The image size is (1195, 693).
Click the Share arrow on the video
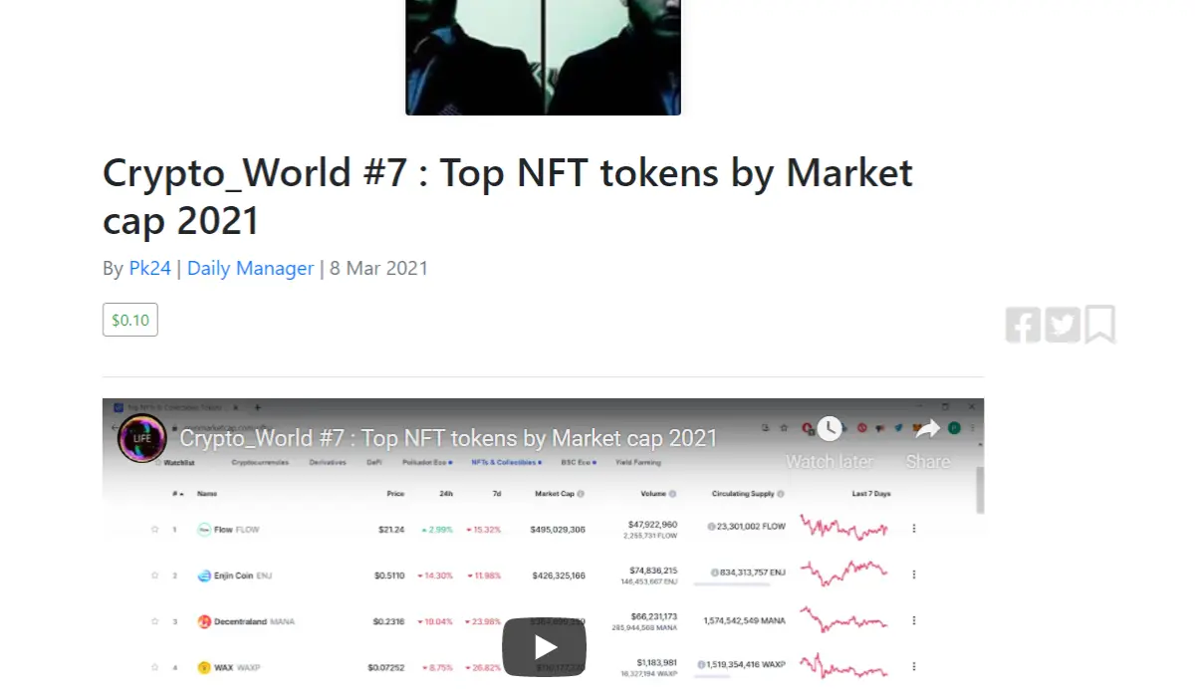coord(927,428)
